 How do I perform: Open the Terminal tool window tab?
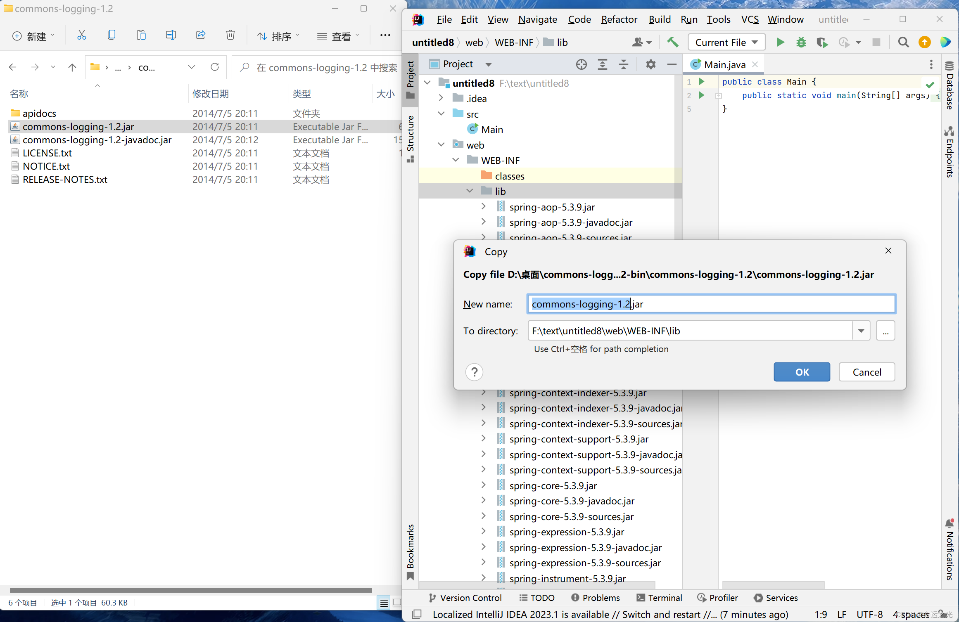[x=659, y=598]
